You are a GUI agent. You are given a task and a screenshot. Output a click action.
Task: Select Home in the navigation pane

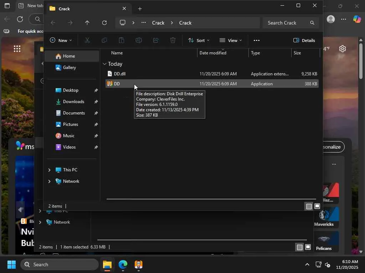tap(72, 56)
